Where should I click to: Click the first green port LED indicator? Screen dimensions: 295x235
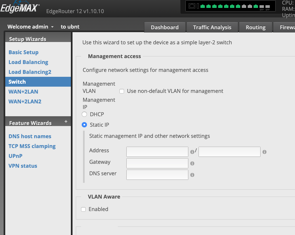click(x=202, y=6)
